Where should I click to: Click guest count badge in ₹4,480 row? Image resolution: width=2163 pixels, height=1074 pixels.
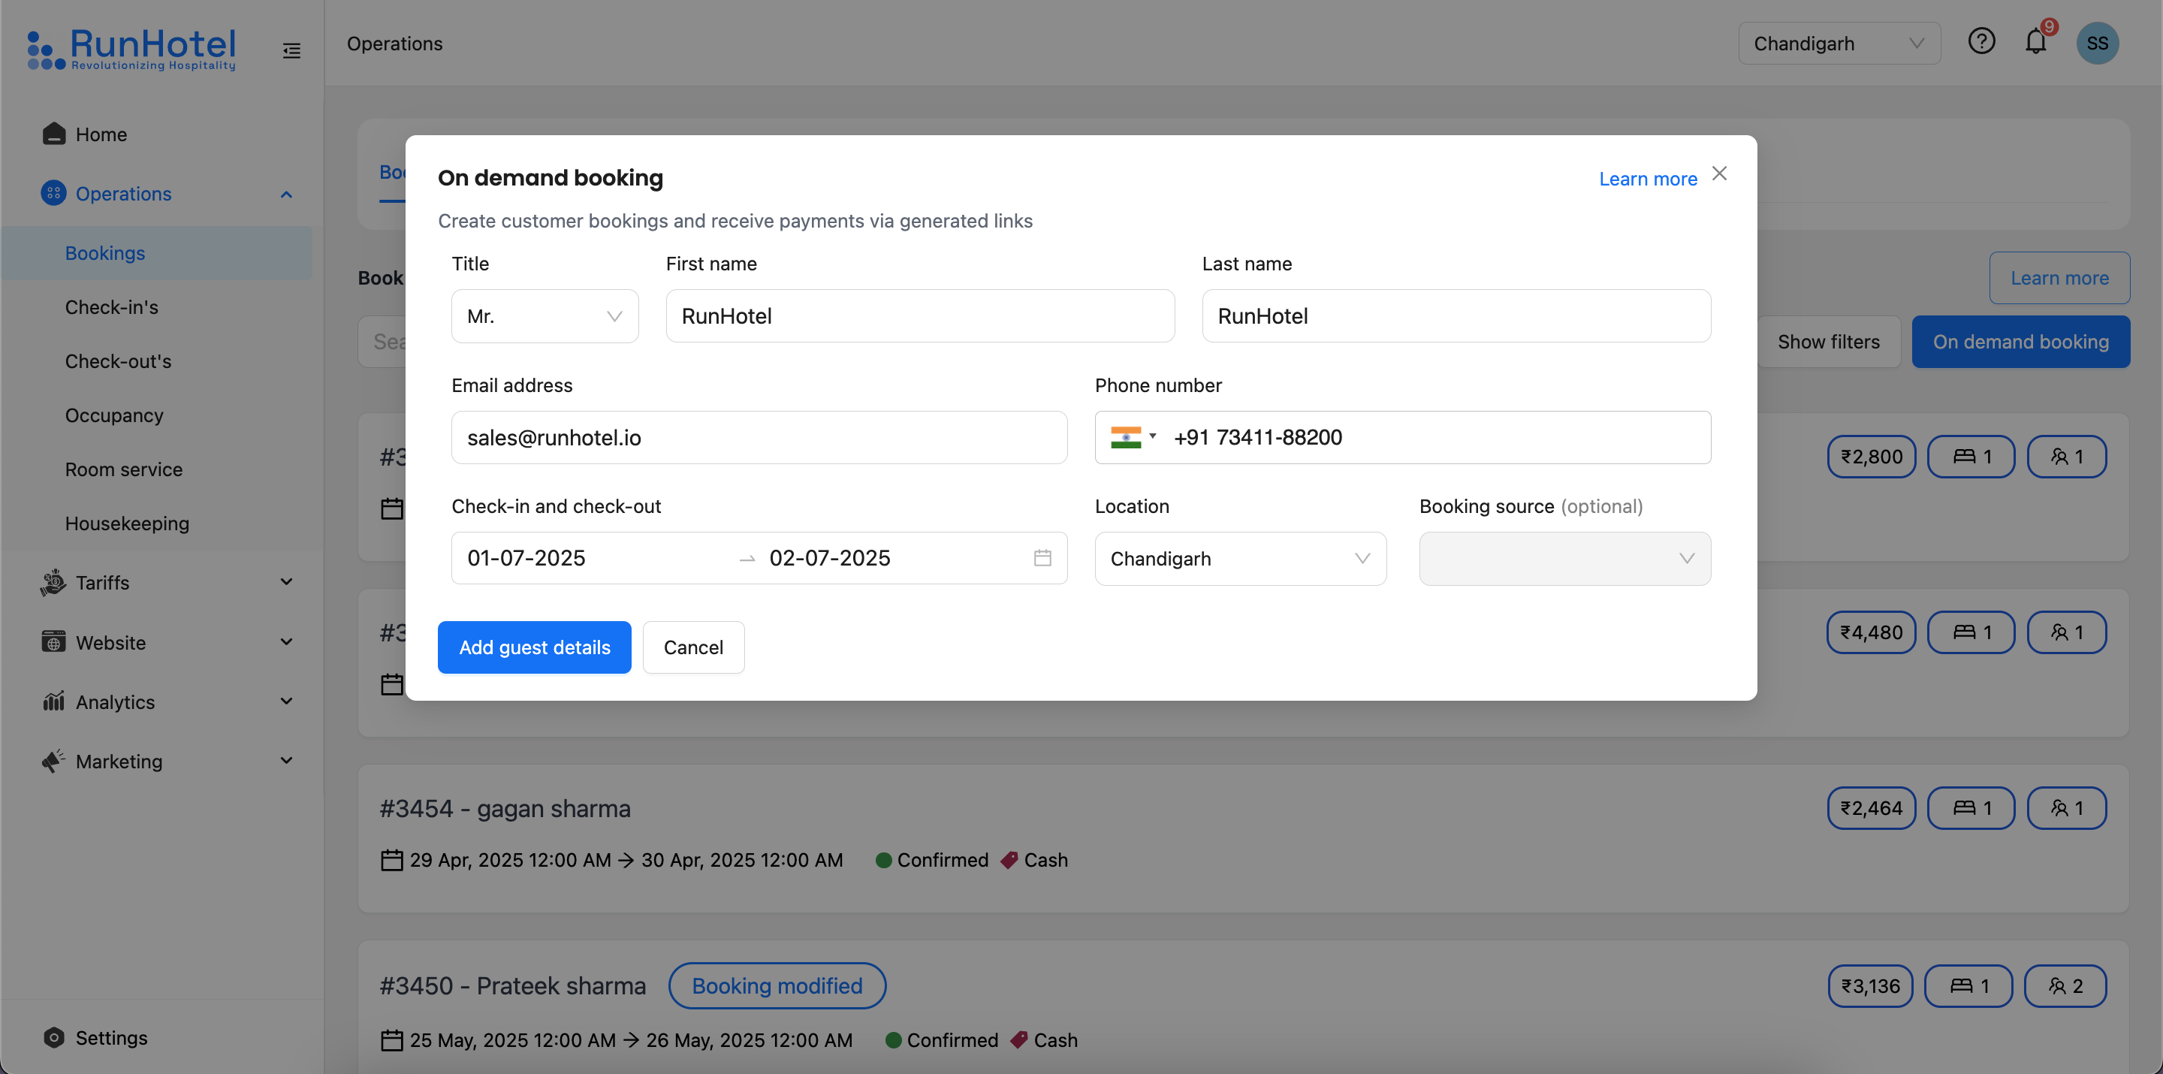point(2066,632)
